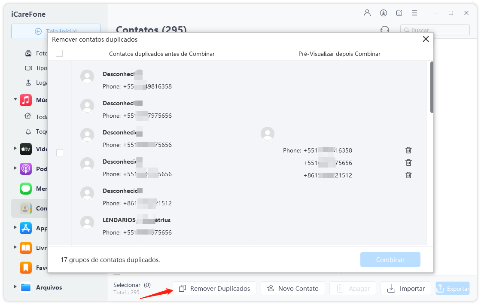Viewport: 481px width, 305px height.
Task: Click the dialog's vertical scrollbar
Action: pyautogui.click(x=432, y=88)
